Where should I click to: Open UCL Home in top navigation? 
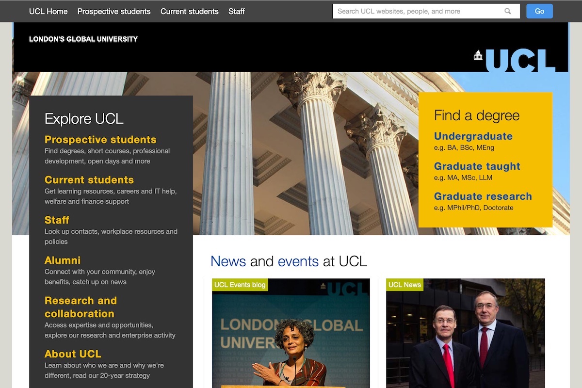[x=48, y=11]
